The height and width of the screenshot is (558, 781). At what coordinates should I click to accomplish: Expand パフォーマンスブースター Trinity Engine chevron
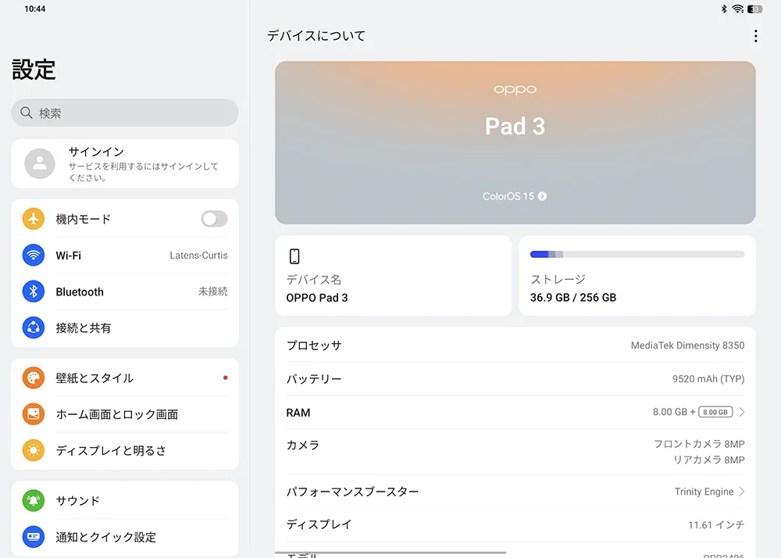click(742, 492)
